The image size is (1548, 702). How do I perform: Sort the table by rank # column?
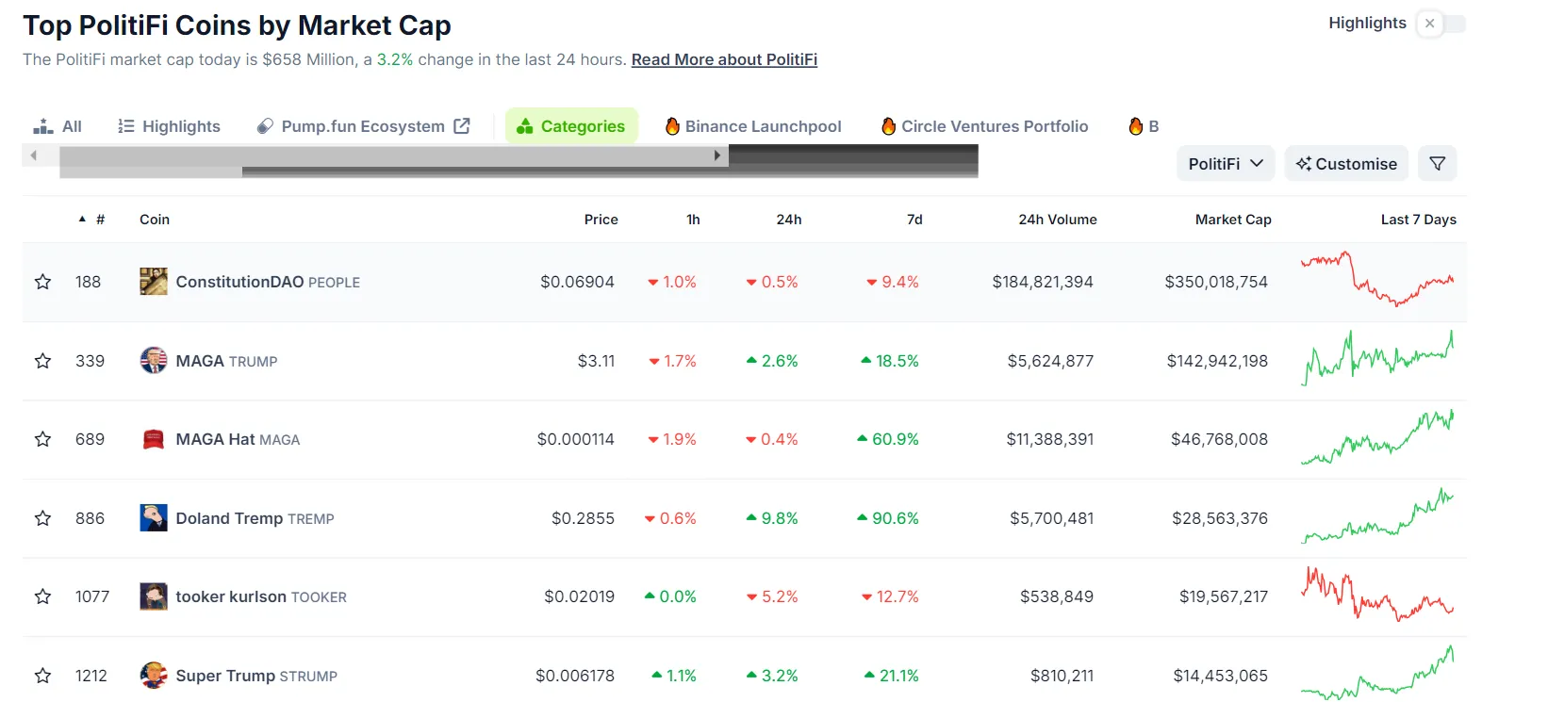(99, 220)
